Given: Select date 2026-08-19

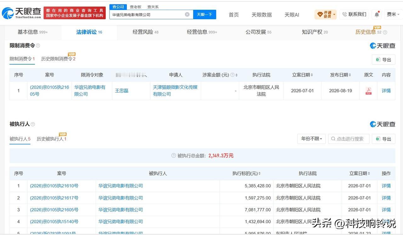Looking at the screenshot, I should pos(340,91).
